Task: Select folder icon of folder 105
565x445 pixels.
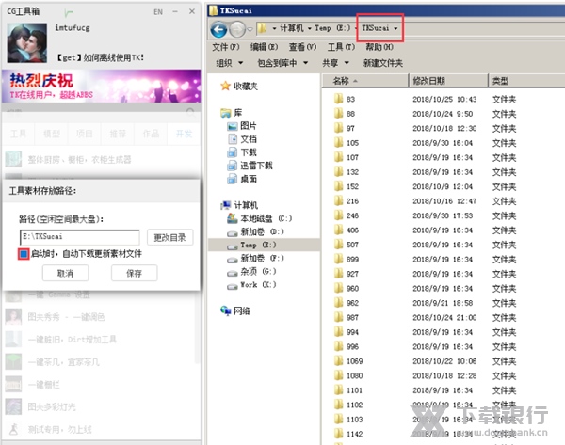Action: point(338,143)
